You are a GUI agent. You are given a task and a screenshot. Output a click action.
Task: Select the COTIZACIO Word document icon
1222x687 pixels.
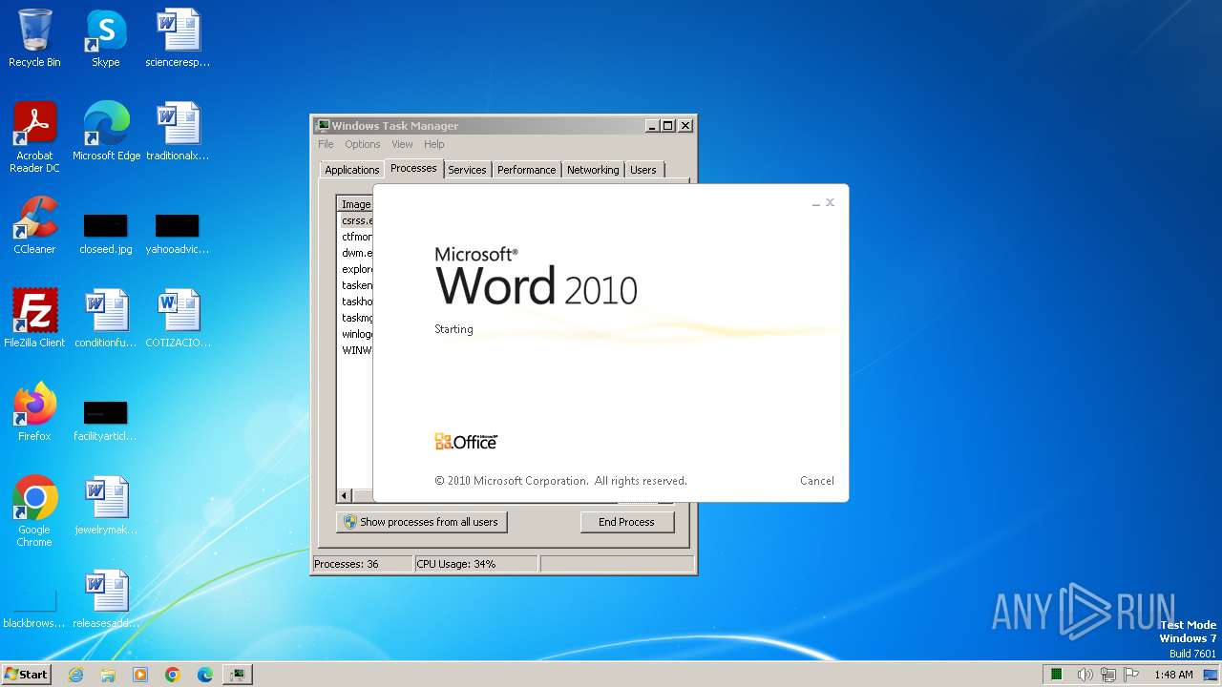coord(178,319)
